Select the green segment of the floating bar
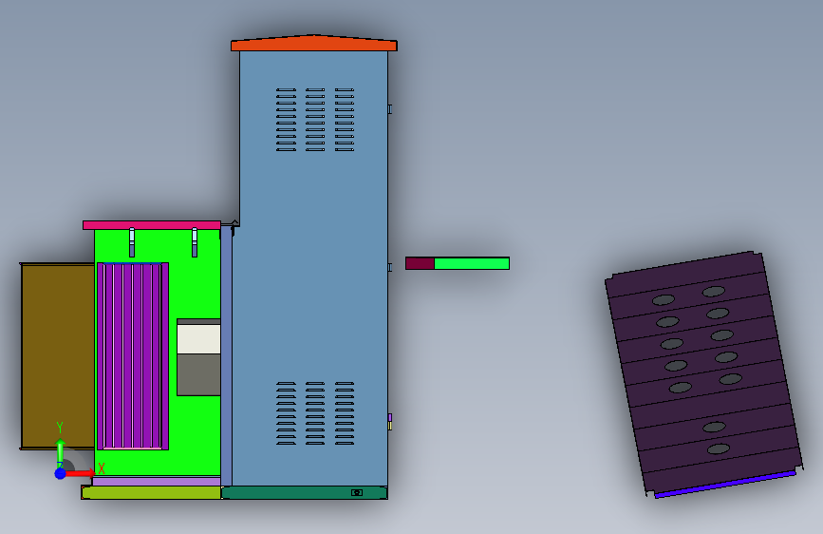Image resolution: width=823 pixels, height=534 pixels. click(472, 263)
